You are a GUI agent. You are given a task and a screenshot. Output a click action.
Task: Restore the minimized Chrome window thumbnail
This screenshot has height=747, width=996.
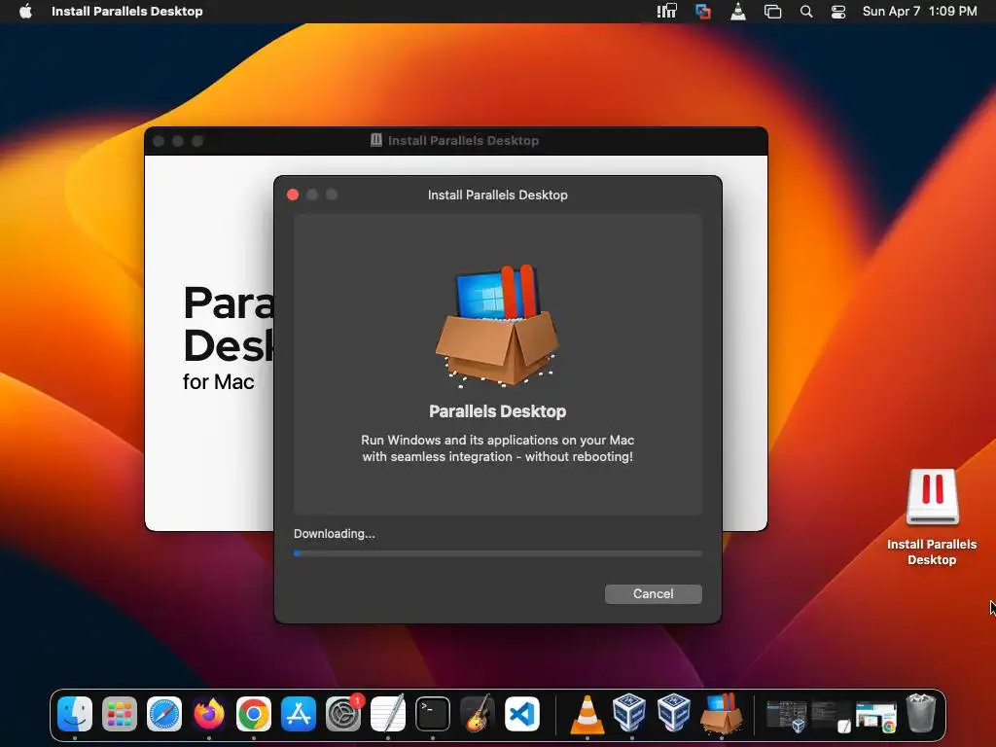pos(876,716)
